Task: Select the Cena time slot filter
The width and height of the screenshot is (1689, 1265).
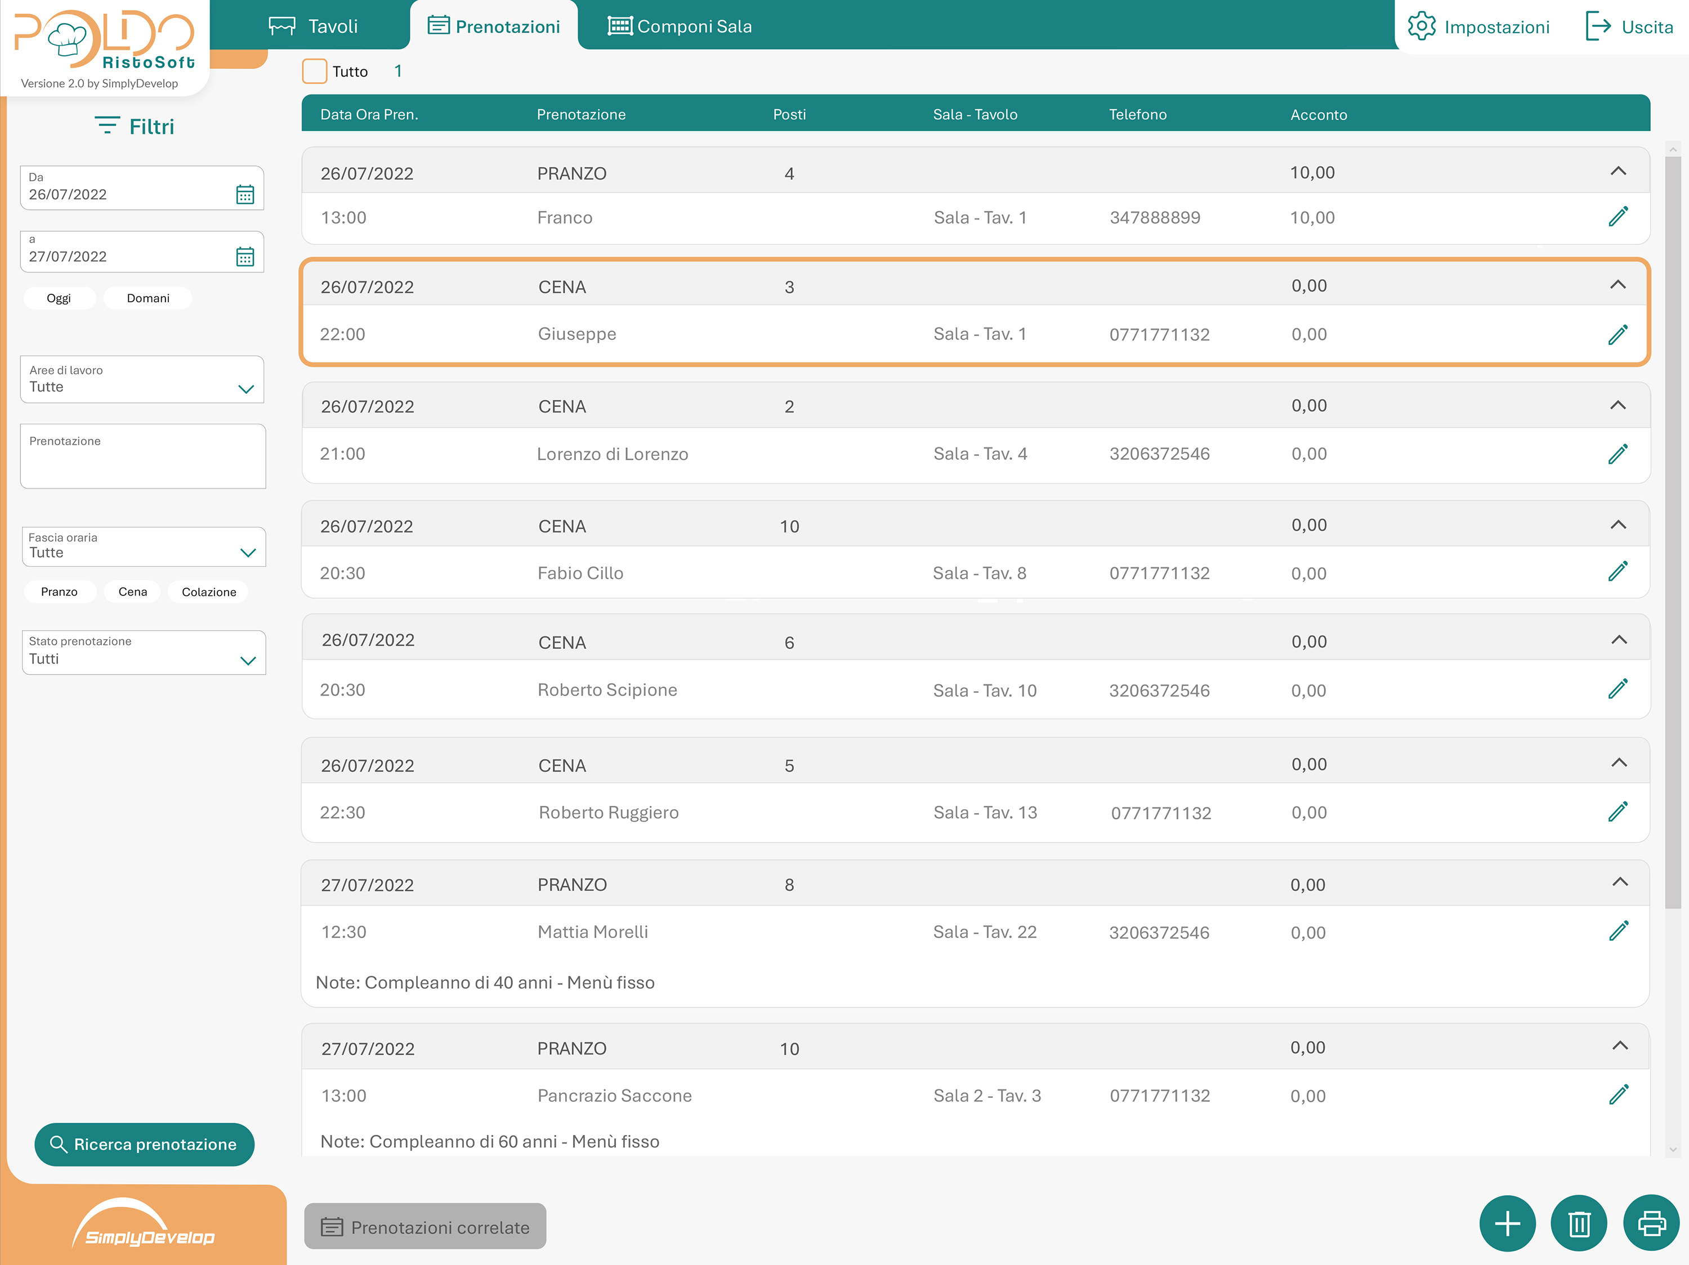Action: coord(132,592)
